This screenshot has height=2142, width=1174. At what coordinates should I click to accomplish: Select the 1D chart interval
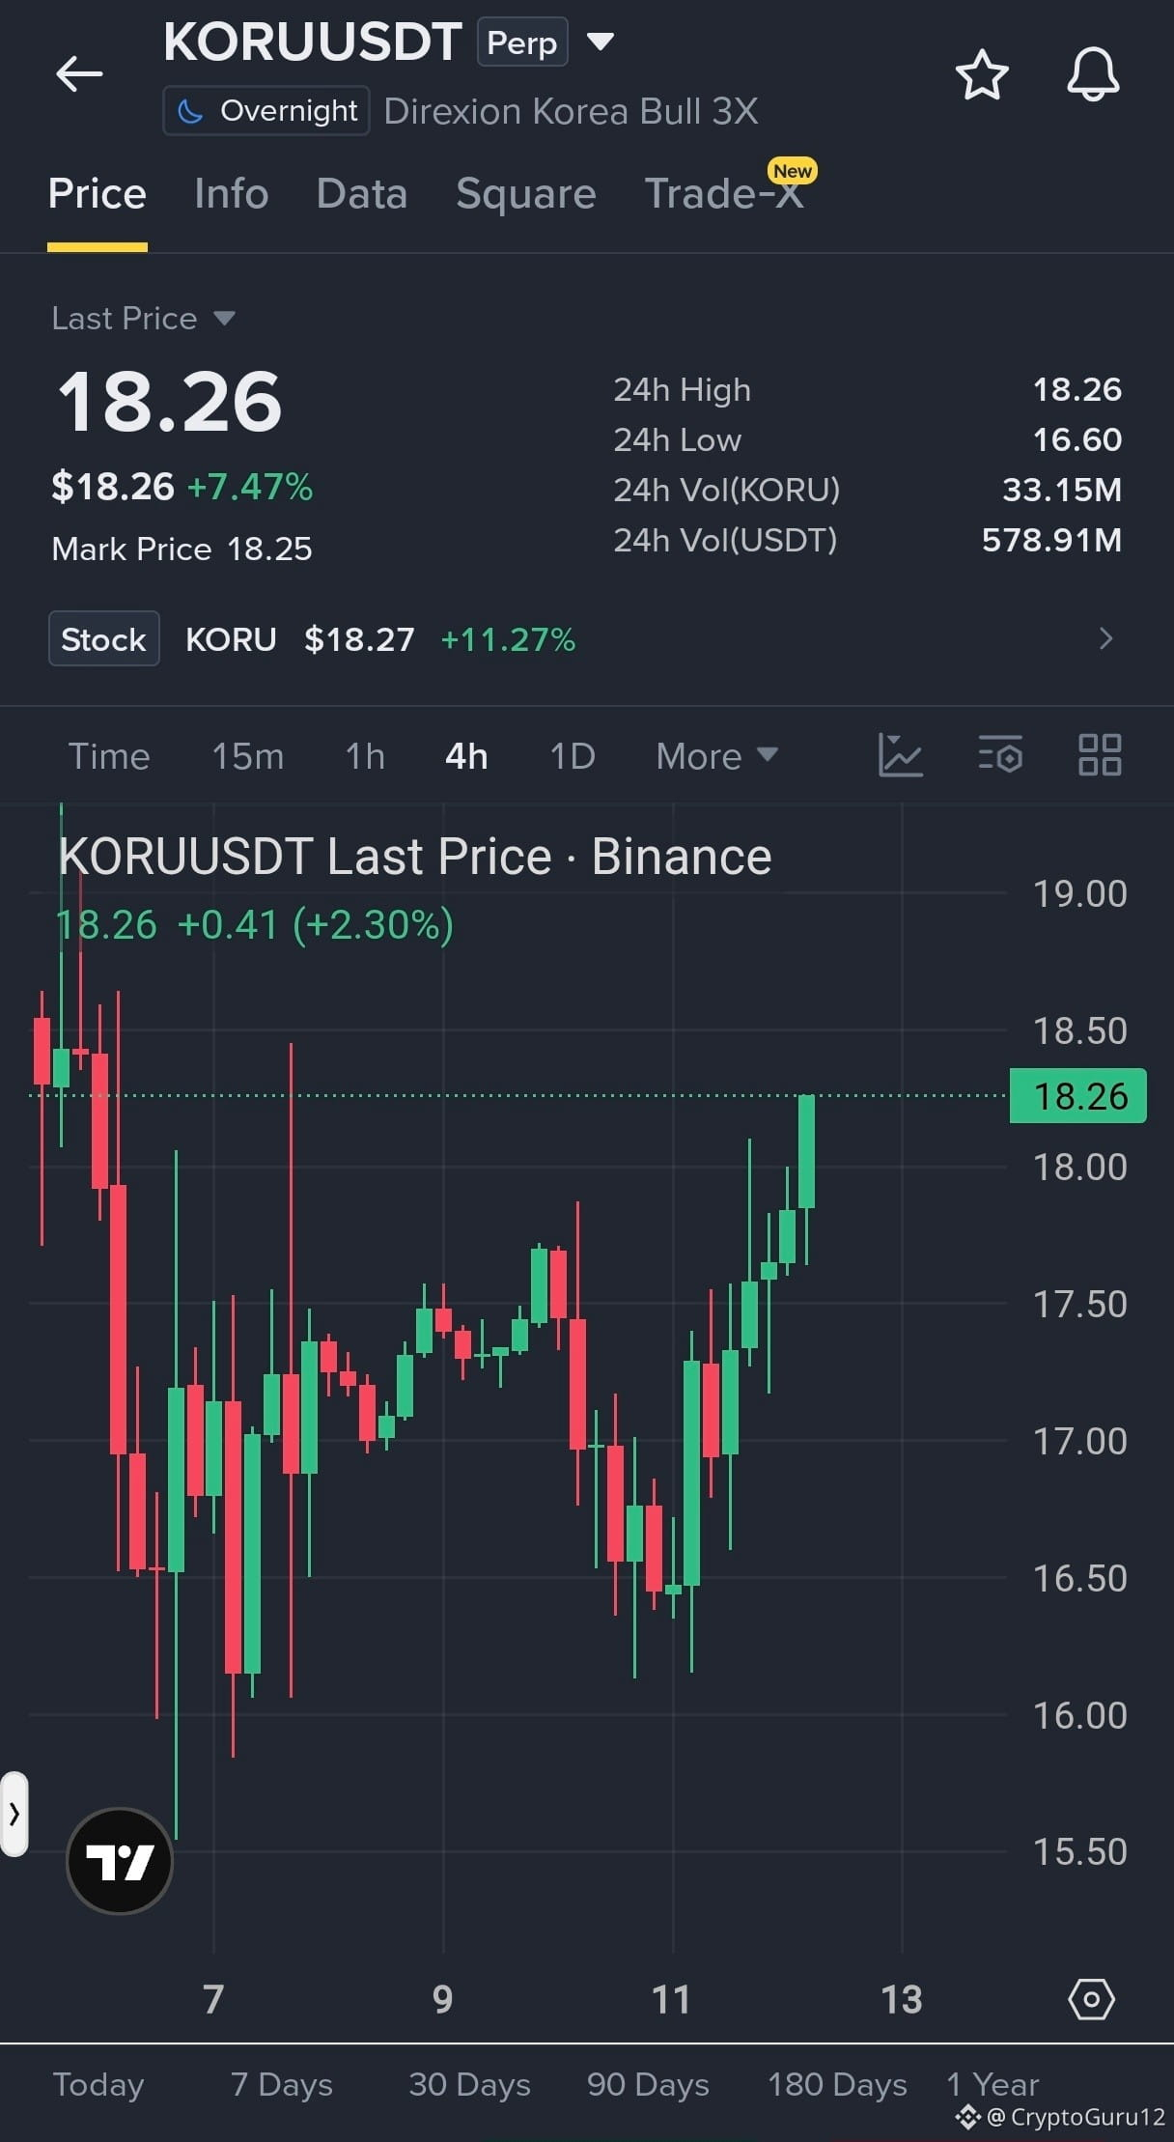(573, 756)
